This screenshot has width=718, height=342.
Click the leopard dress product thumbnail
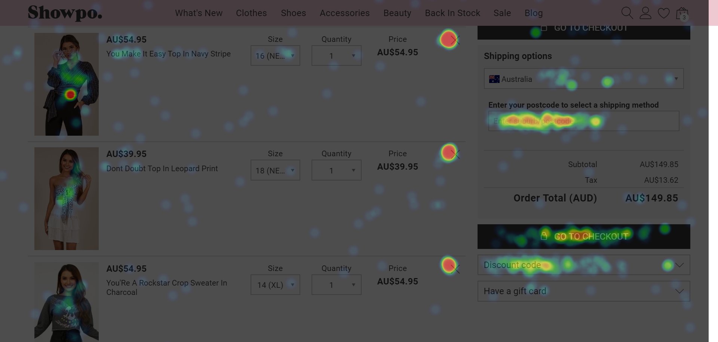(66, 198)
